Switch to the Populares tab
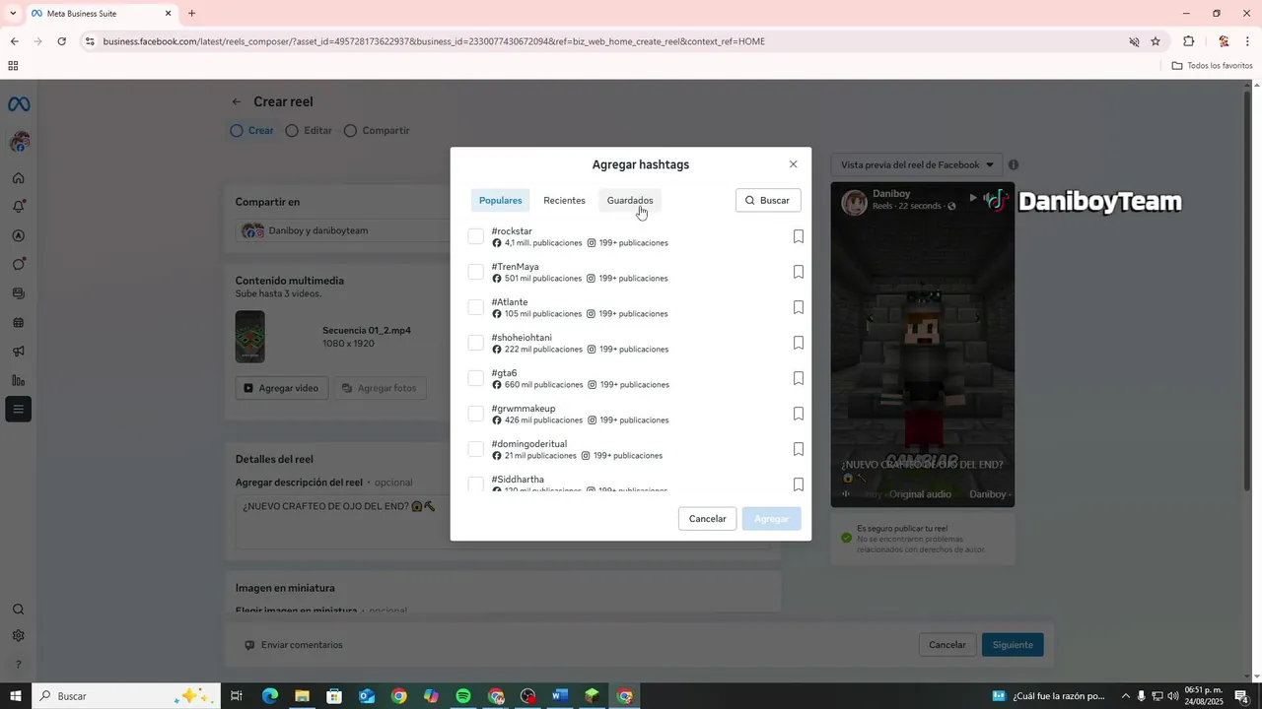The width and height of the screenshot is (1262, 709). click(x=500, y=201)
